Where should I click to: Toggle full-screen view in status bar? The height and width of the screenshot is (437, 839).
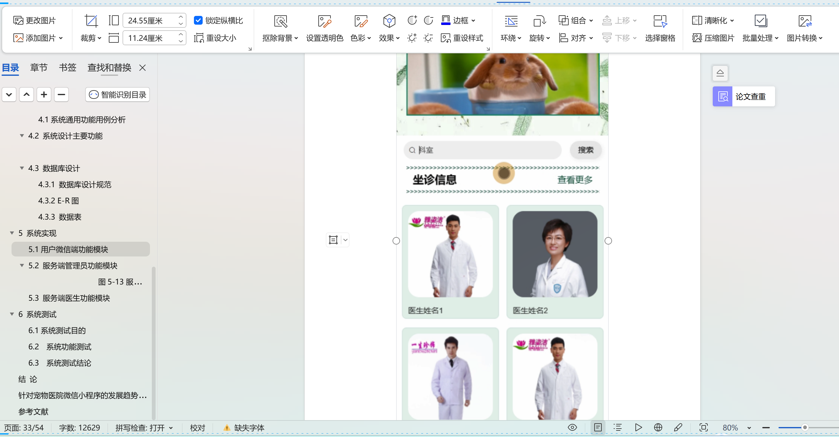[x=704, y=428]
